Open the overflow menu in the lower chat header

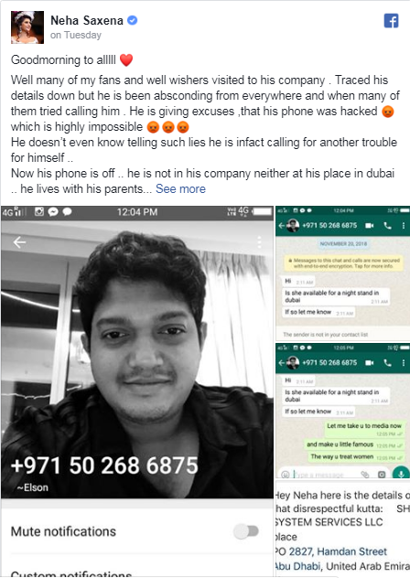tap(404, 363)
